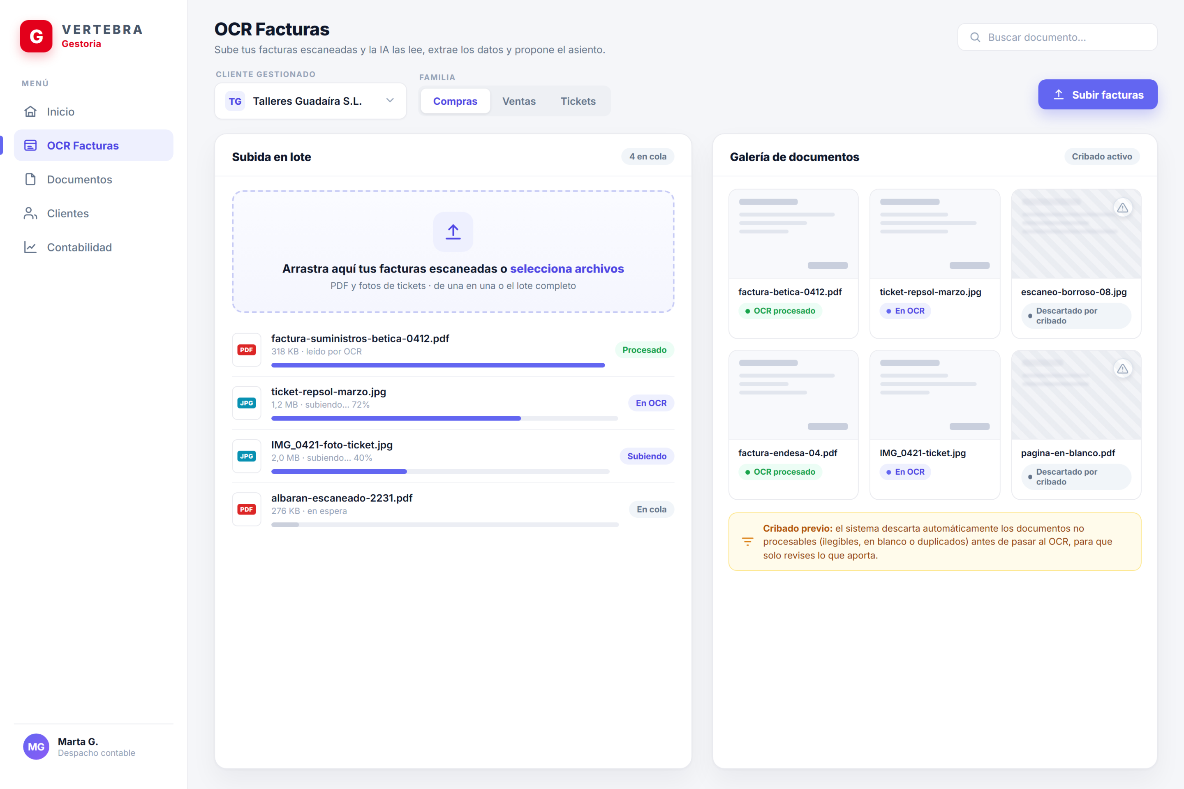Screen dimensions: 1184x789
Task: Click the Inicio home icon
Action: 30,111
